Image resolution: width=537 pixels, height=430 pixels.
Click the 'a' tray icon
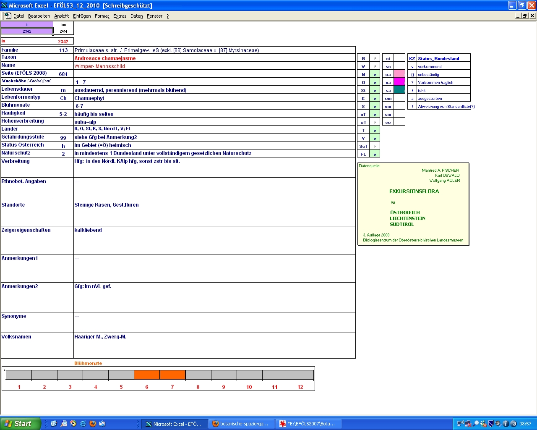(513, 424)
